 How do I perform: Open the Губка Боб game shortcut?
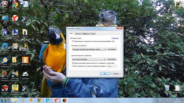(15, 76)
